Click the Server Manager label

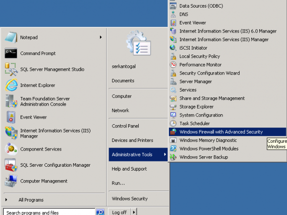(196, 82)
